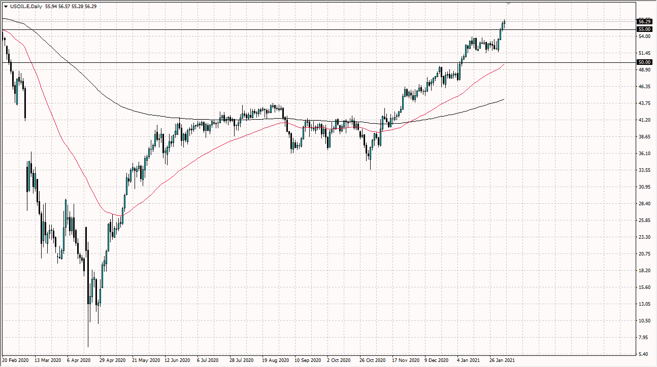Select the highlighted 56.29 current price tag
Viewport: 657px width, 367px height.
pos(644,21)
